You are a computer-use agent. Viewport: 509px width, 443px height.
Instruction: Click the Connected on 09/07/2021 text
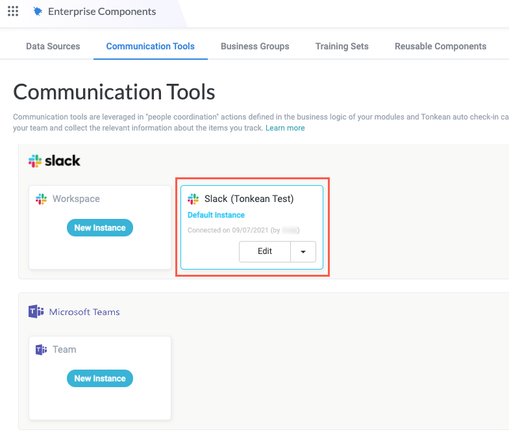(x=243, y=230)
